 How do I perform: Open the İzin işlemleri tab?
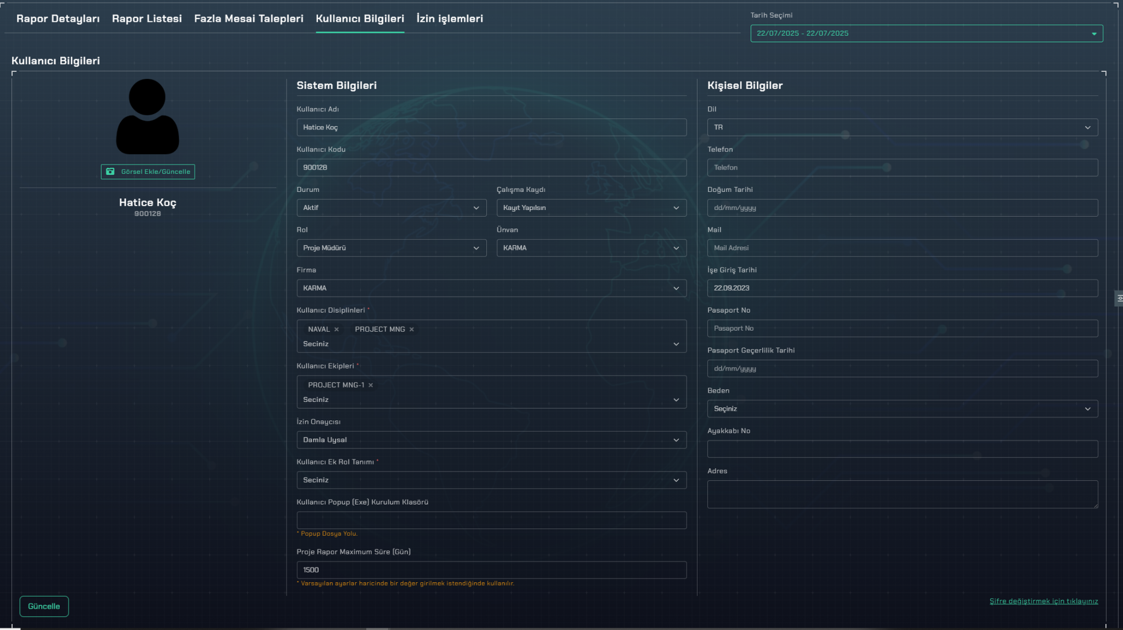449,19
